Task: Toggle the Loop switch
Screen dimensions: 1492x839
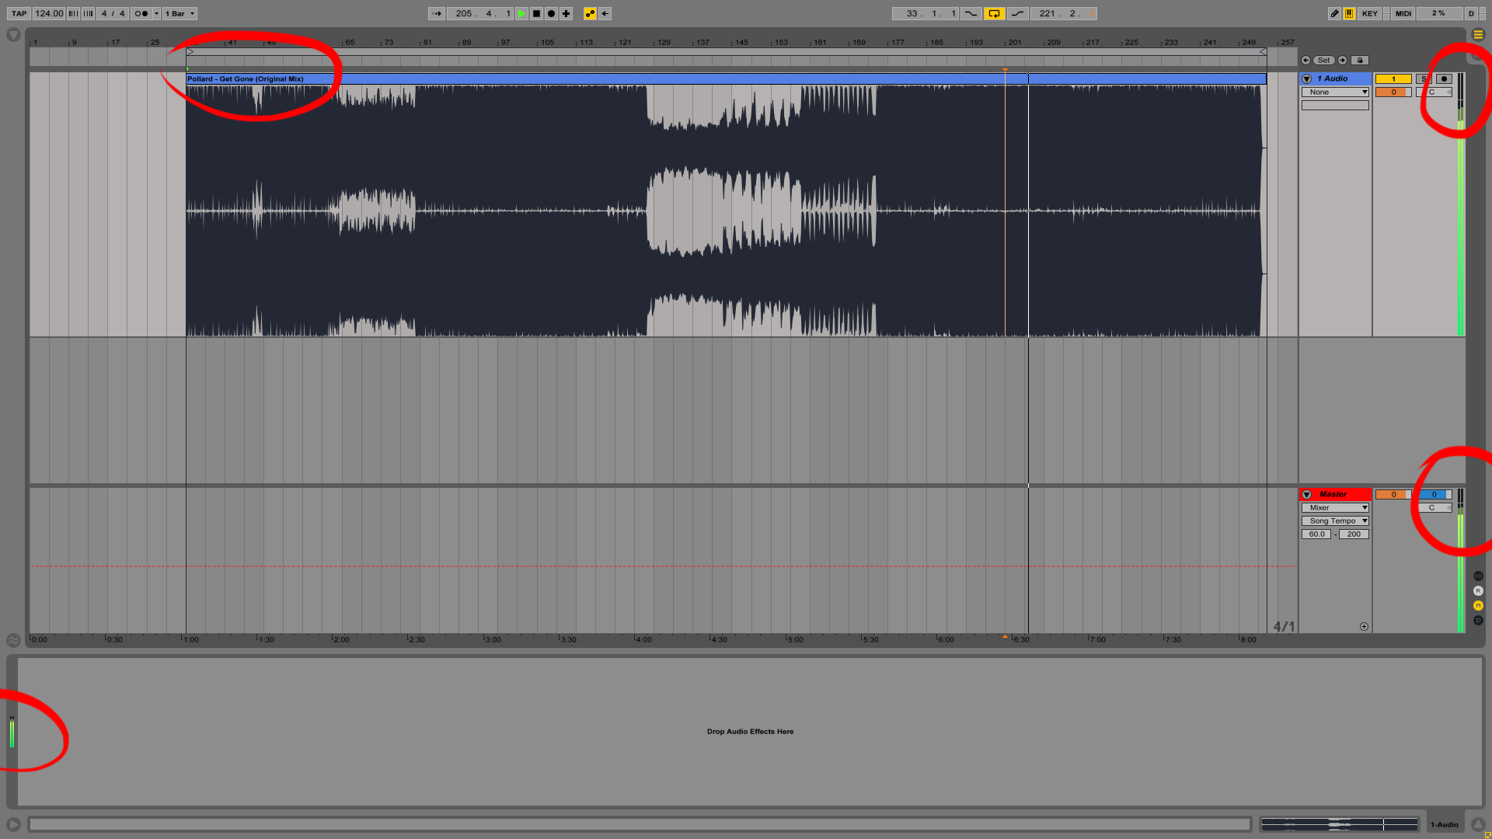Action: [x=994, y=13]
